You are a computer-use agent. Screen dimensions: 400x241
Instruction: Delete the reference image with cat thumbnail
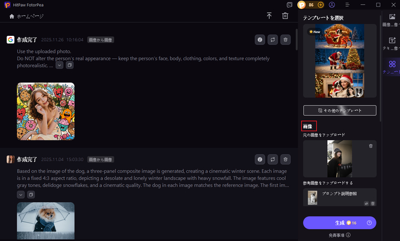373,204
